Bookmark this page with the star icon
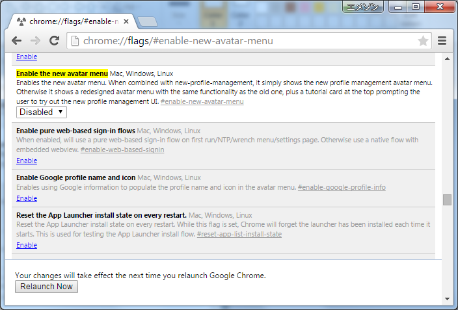Screen dimensions: 458x310 click(423, 41)
